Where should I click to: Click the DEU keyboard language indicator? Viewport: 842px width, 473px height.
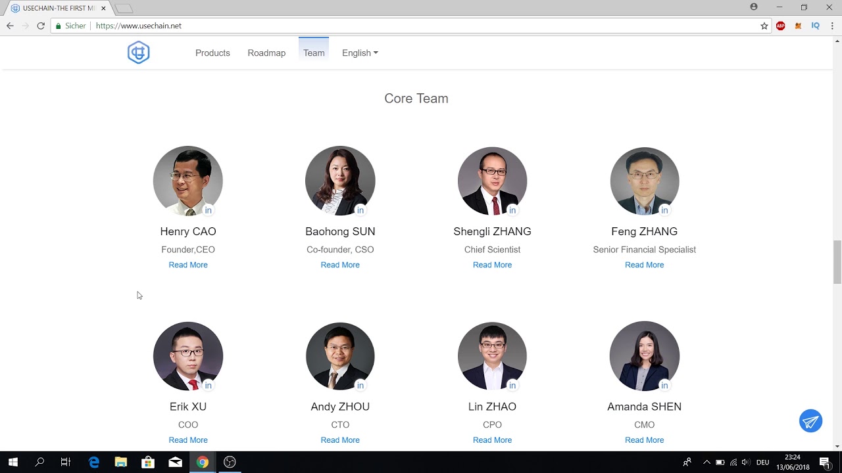click(x=763, y=462)
